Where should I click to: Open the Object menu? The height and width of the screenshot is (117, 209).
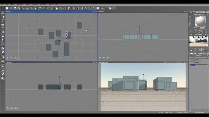click(12, 5)
